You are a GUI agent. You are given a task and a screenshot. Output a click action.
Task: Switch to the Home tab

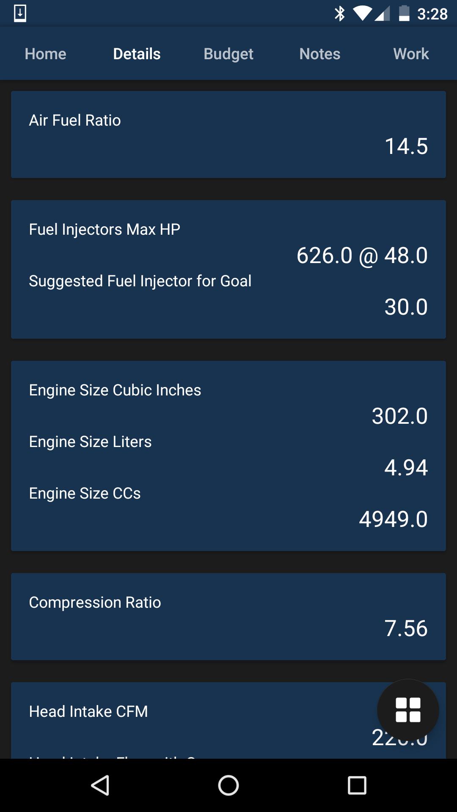[45, 54]
